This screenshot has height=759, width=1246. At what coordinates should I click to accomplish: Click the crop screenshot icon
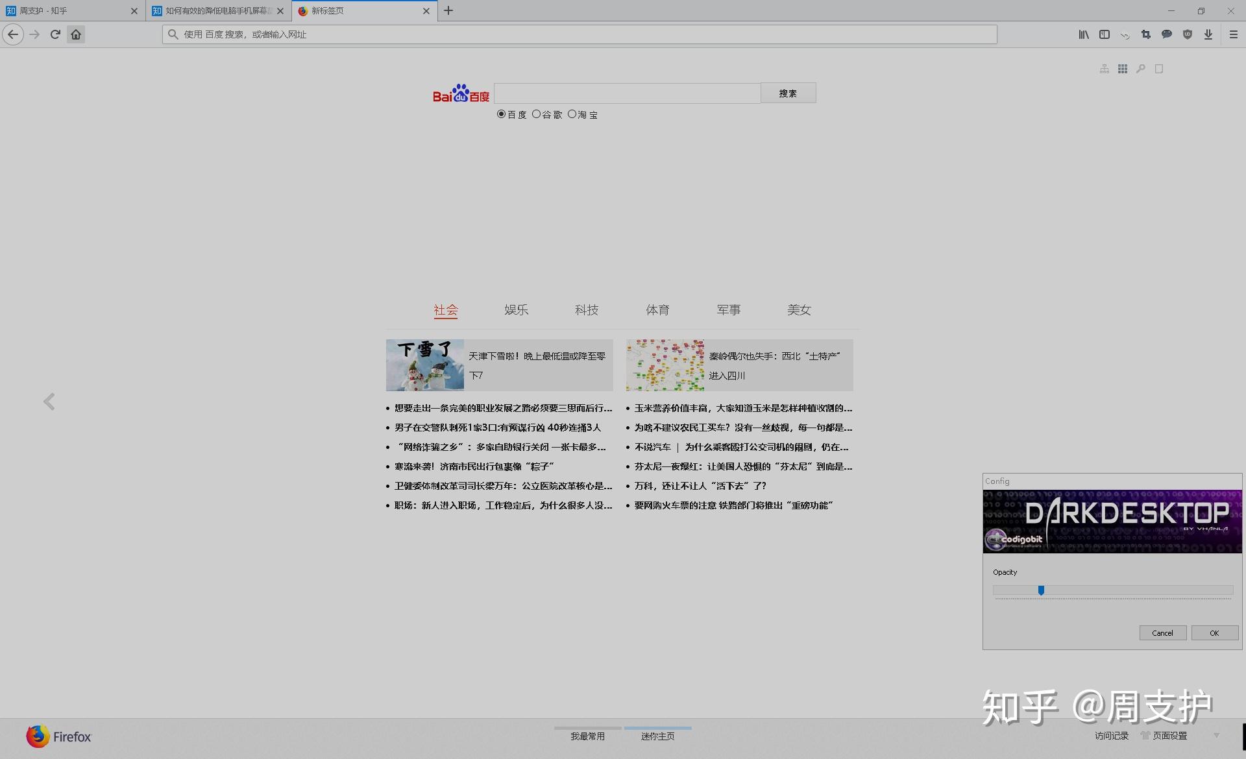tap(1146, 34)
